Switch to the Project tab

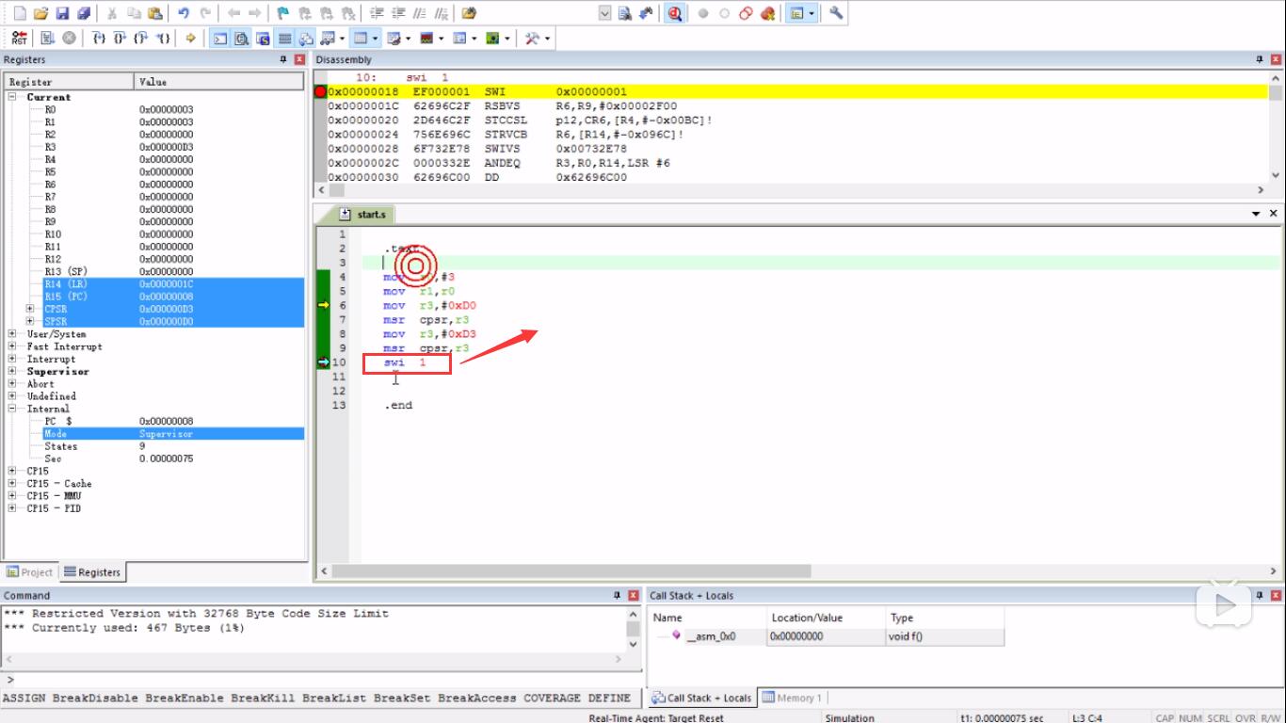click(x=30, y=572)
